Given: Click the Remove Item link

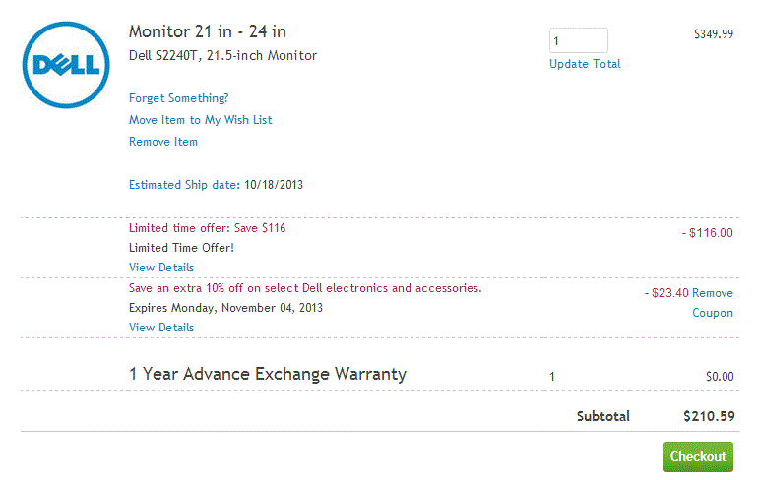Looking at the screenshot, I should (x=163, y=142).
